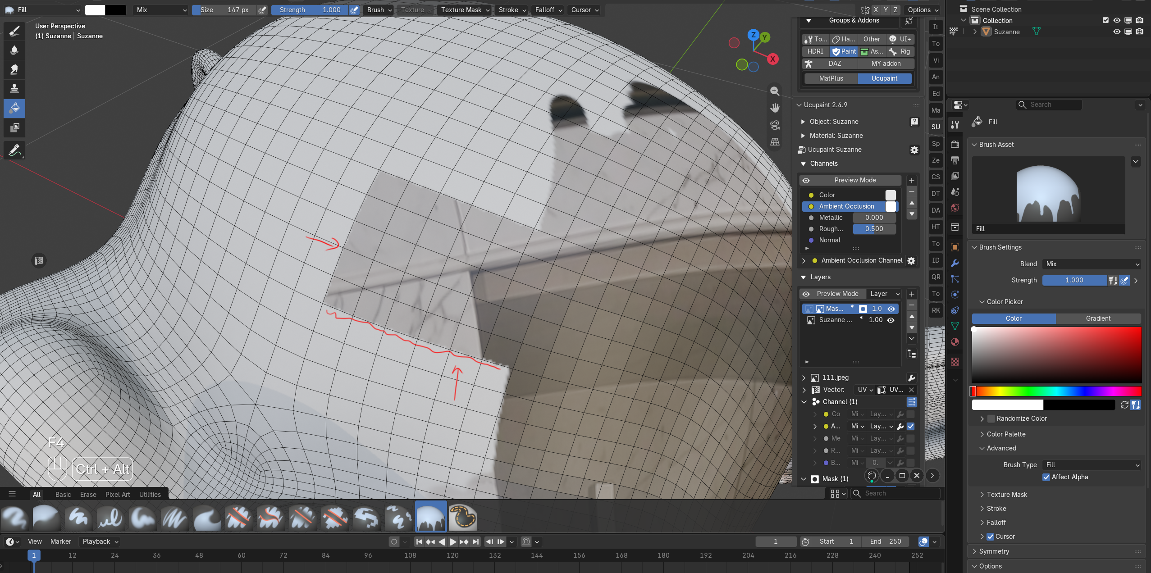The width and height of the screenshot is (1151, 573).
Task: Open the Blend mode Mix dropdown in header
Action: pos(161,10)
